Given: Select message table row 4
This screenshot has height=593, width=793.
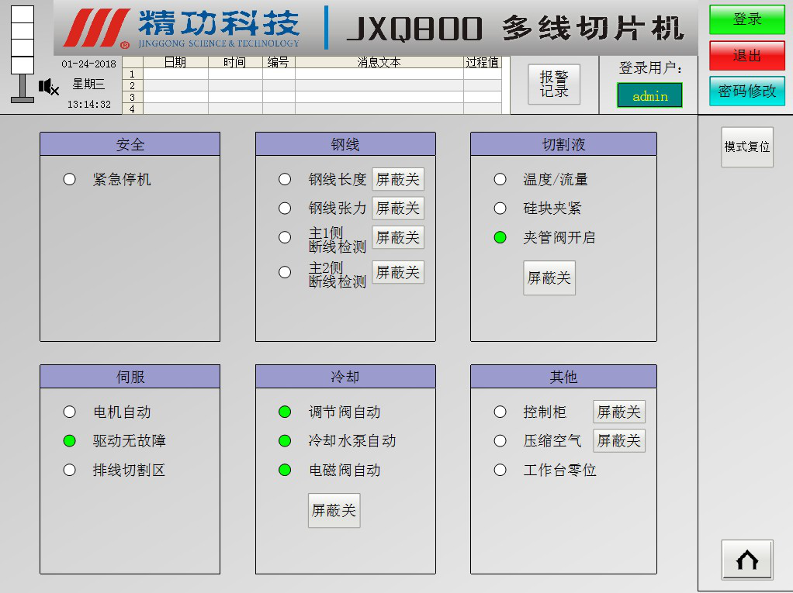Looking at the screenshot, I should pyautogui.click(x=312, y=109).
